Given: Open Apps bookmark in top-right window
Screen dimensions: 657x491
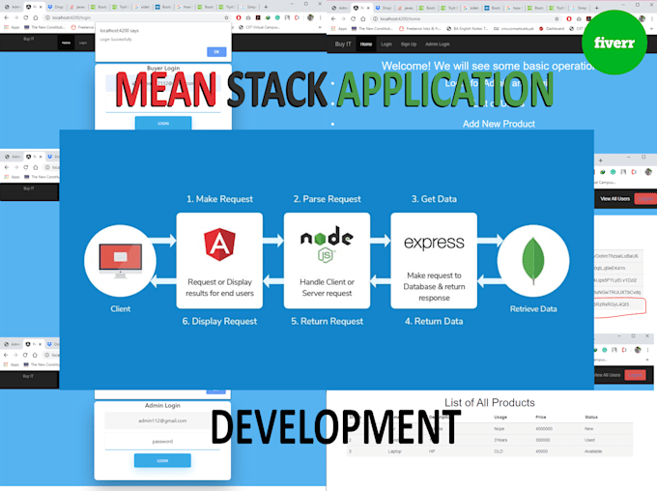Looking at the screenshot, I should 339,28.
